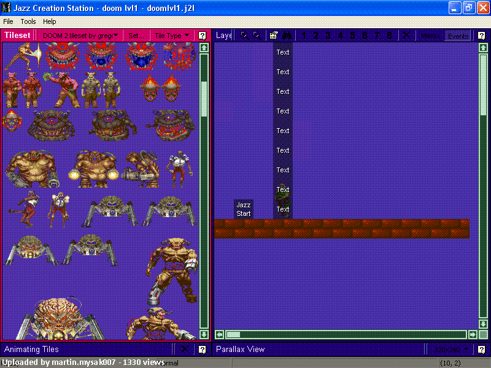Click the Parallax View help icon

click(x=482, y=349)
